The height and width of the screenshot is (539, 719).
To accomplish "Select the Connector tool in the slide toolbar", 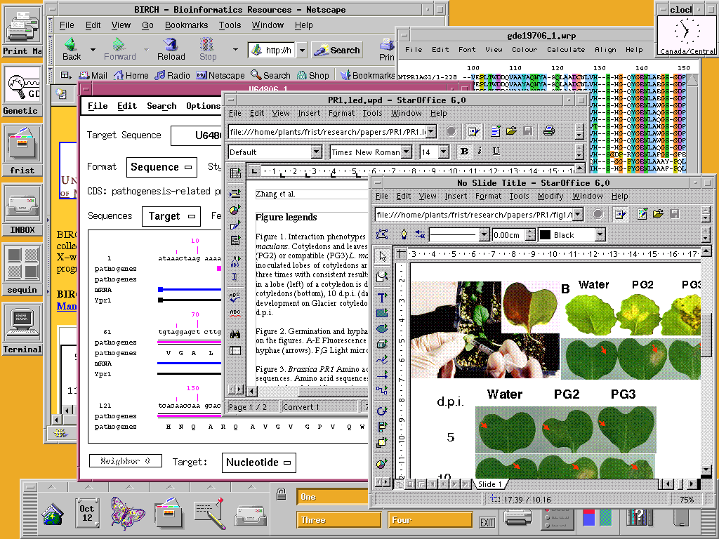I will click(x=382, y=390).
